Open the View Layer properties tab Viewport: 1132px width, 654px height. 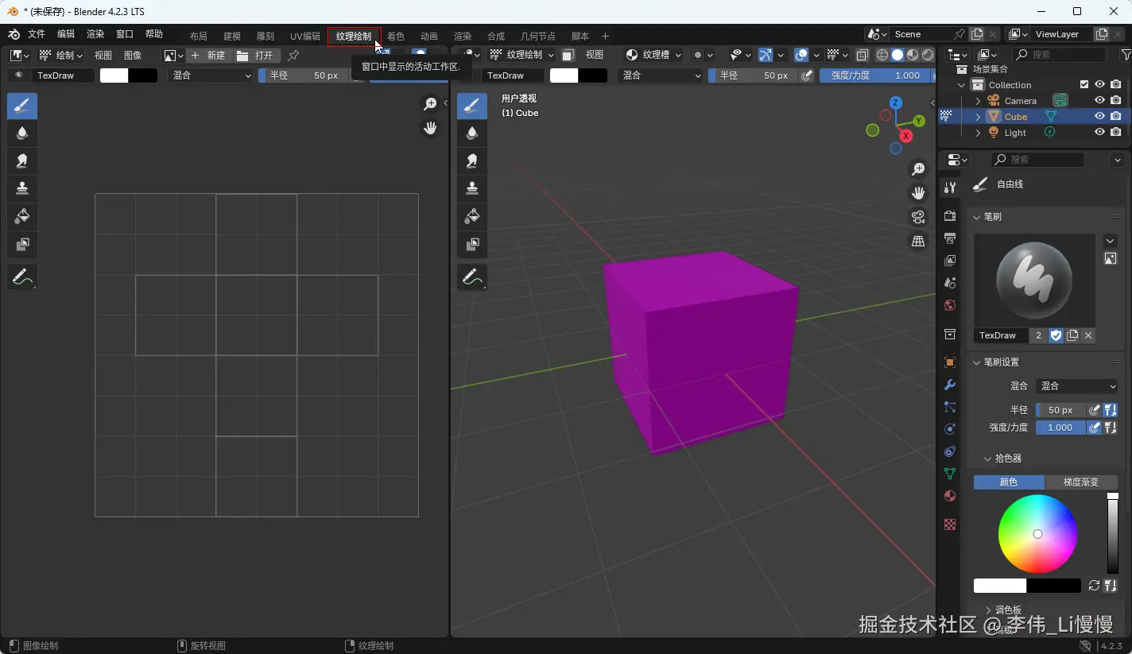(949, 261)
